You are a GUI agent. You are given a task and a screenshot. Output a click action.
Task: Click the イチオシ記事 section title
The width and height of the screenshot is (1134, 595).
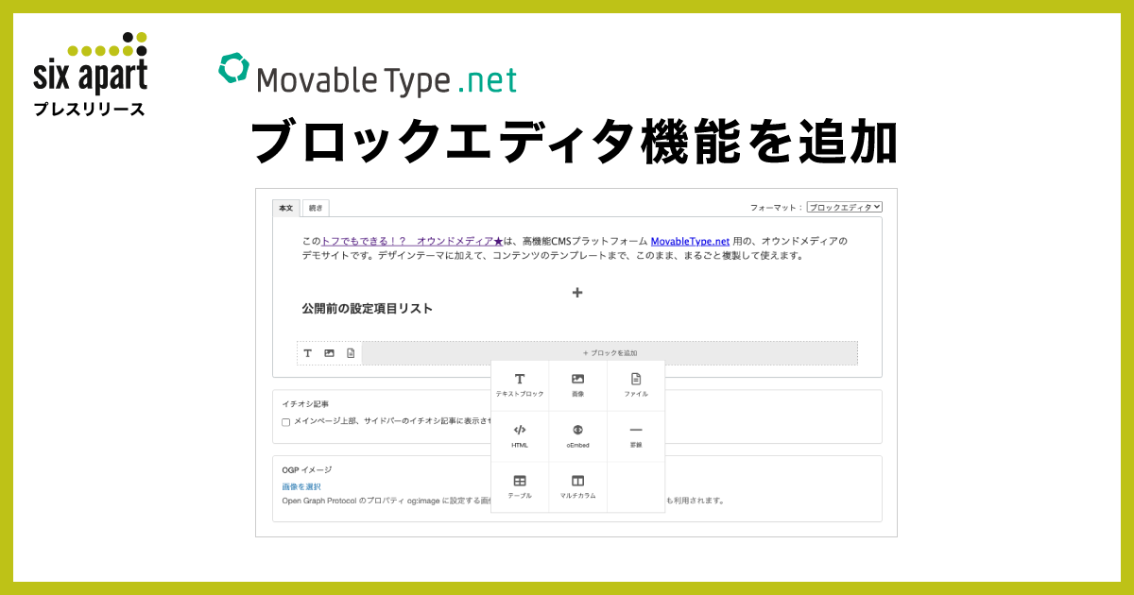(x=305, y=403)
